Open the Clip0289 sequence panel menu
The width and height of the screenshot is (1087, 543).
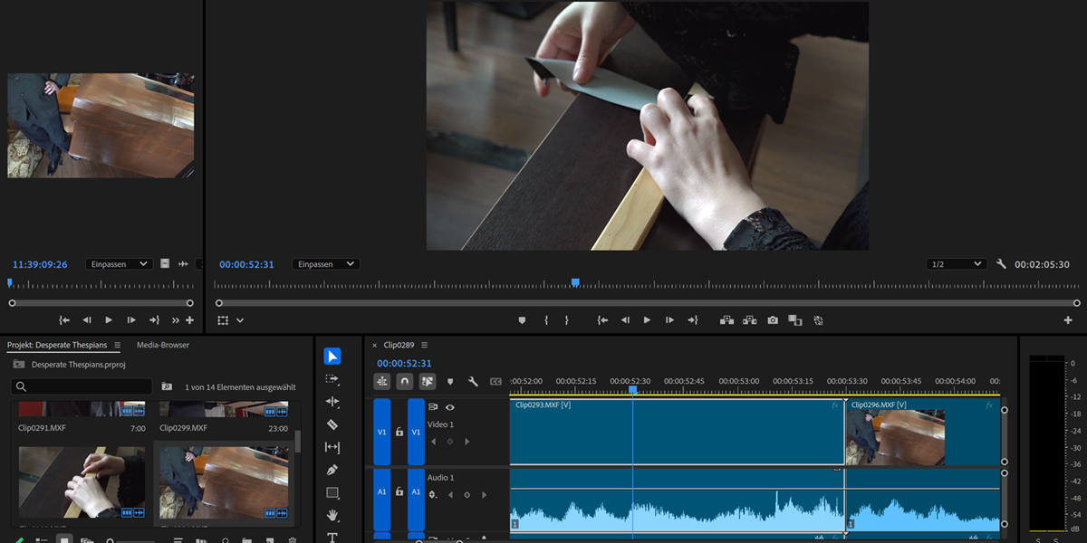click(x=424, y=345)
